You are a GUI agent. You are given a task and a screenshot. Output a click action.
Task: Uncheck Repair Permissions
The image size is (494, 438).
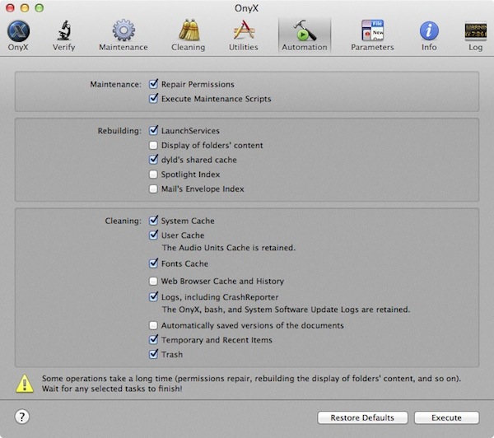pos(153,84)
